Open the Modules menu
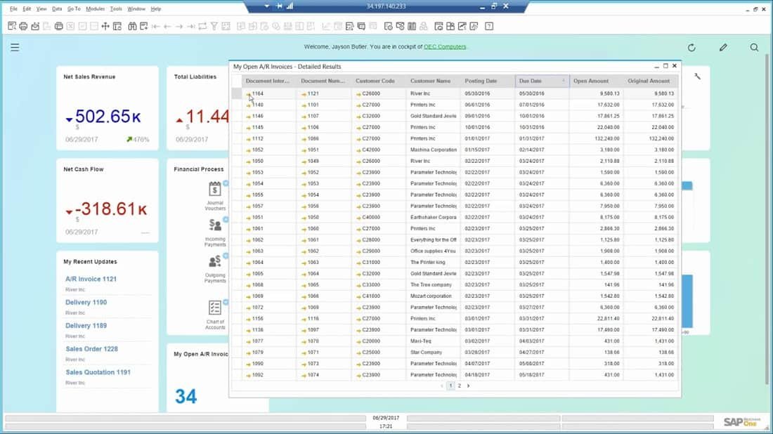The height and width of the screenshot is (434, 773). pyautogui.click(x=95, y=9)
